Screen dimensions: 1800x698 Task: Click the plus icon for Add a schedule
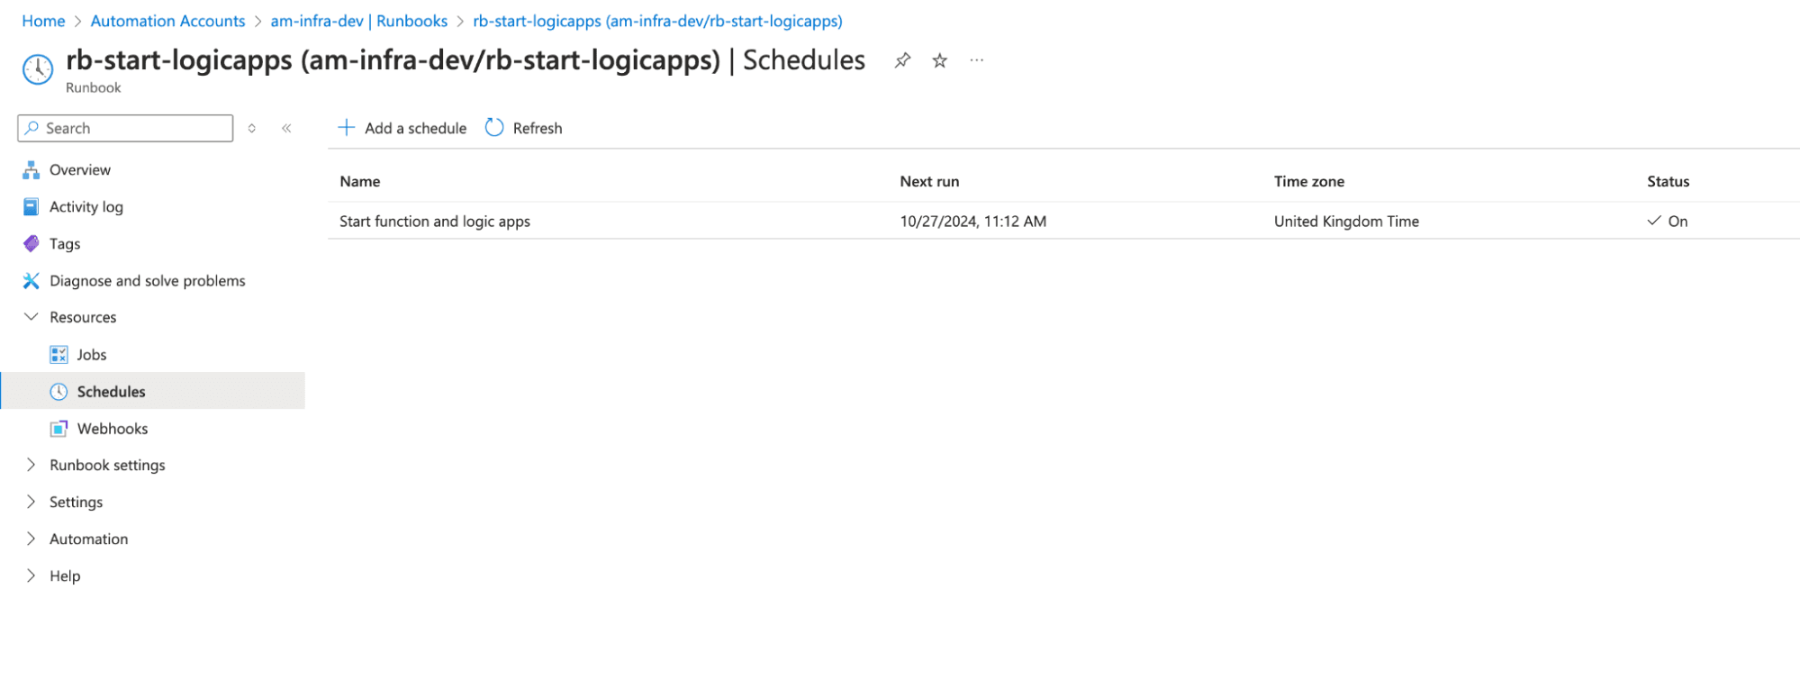pyautogui.click(x=347, y=128)
